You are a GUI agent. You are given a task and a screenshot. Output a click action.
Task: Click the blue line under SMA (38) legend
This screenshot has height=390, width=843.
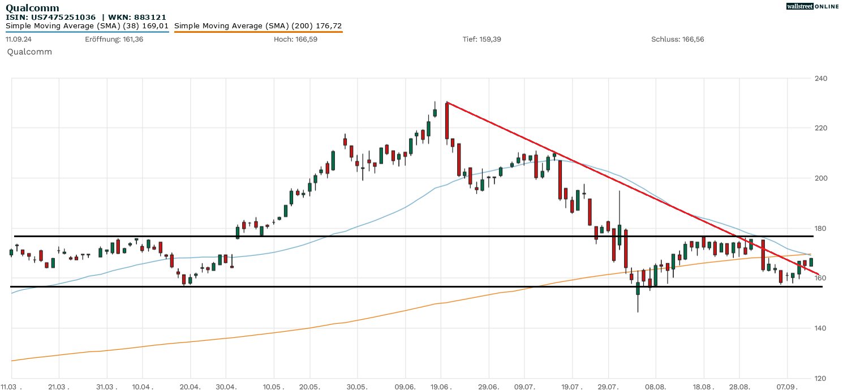coord(87,32)
